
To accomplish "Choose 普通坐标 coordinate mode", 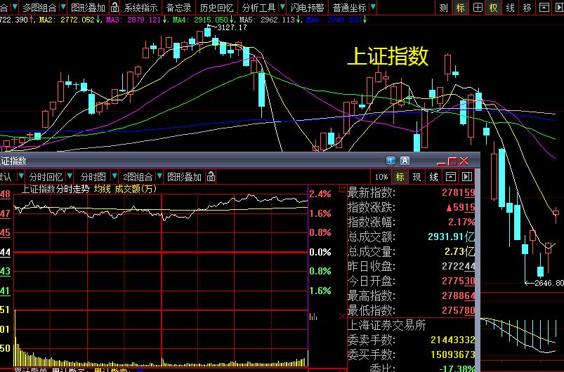I will [349, 8].
